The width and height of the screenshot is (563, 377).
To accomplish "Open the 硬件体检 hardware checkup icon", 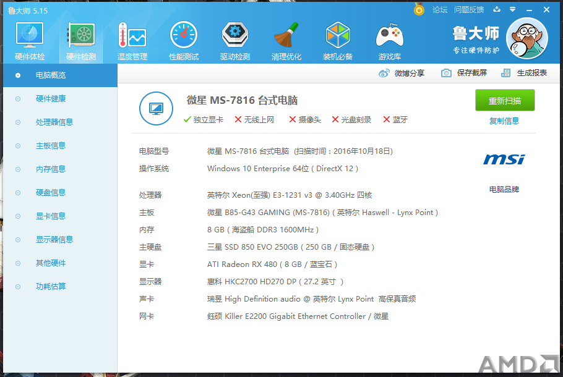I will [x=30, y=41].
